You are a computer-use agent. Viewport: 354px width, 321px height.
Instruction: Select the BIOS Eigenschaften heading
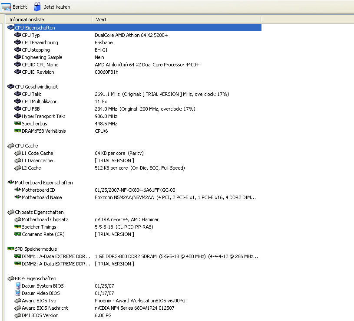(36, 278)
